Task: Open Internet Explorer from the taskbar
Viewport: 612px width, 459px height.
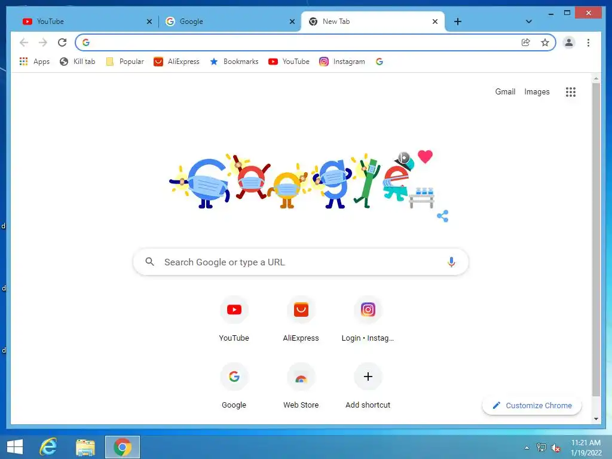Action: 49,447
